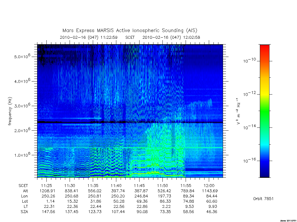The height and width of the screenshot is (222, 297).
Task: Click the time tick label '12:00'
Action: click(x=209, y=186)
